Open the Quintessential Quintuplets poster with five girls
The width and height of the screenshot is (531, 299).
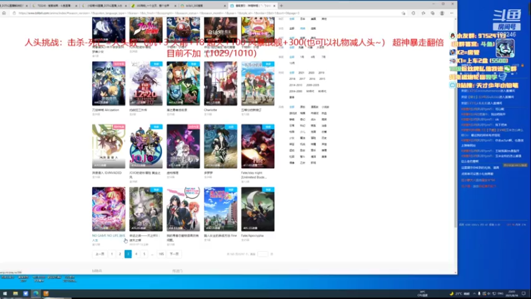258,84
